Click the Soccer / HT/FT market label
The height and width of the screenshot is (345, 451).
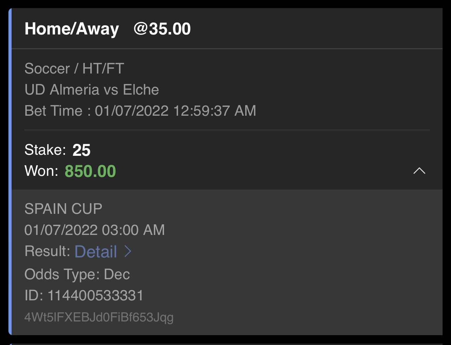74,69
